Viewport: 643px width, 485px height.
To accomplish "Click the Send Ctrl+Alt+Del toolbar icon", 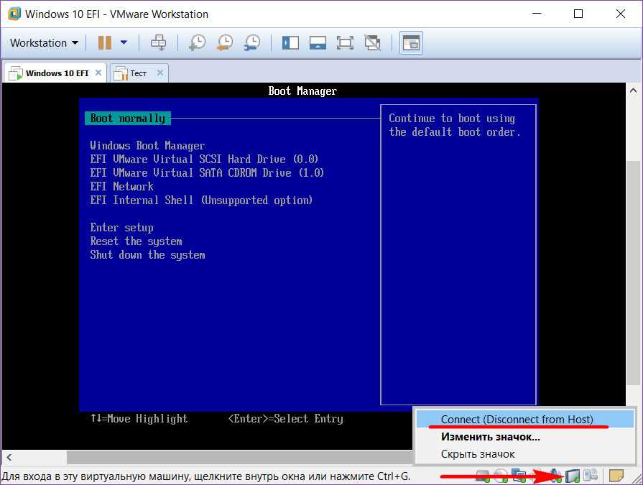I will [158, 43].
